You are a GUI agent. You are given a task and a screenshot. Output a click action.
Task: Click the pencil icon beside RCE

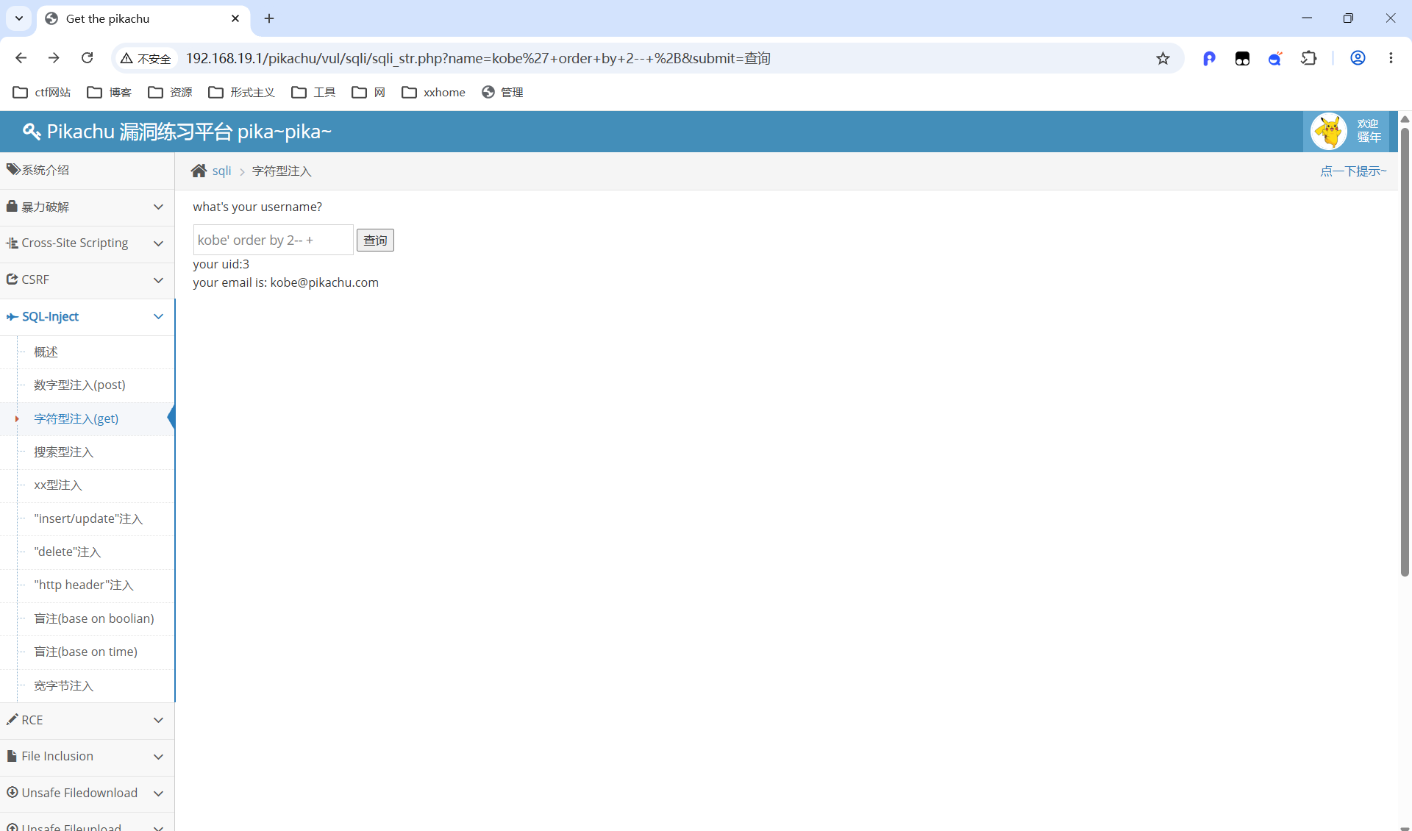12,719
